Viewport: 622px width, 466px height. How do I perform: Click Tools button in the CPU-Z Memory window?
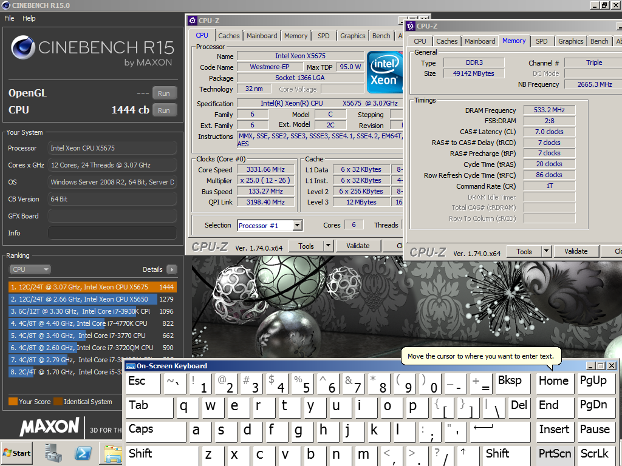(x=524, y=251)
